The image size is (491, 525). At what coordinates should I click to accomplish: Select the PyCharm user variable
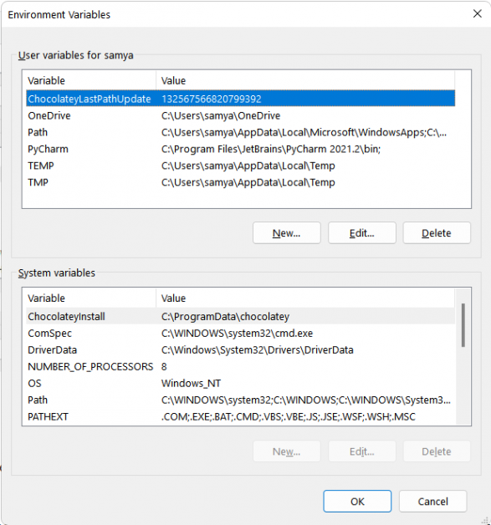(x=240, y=149)
